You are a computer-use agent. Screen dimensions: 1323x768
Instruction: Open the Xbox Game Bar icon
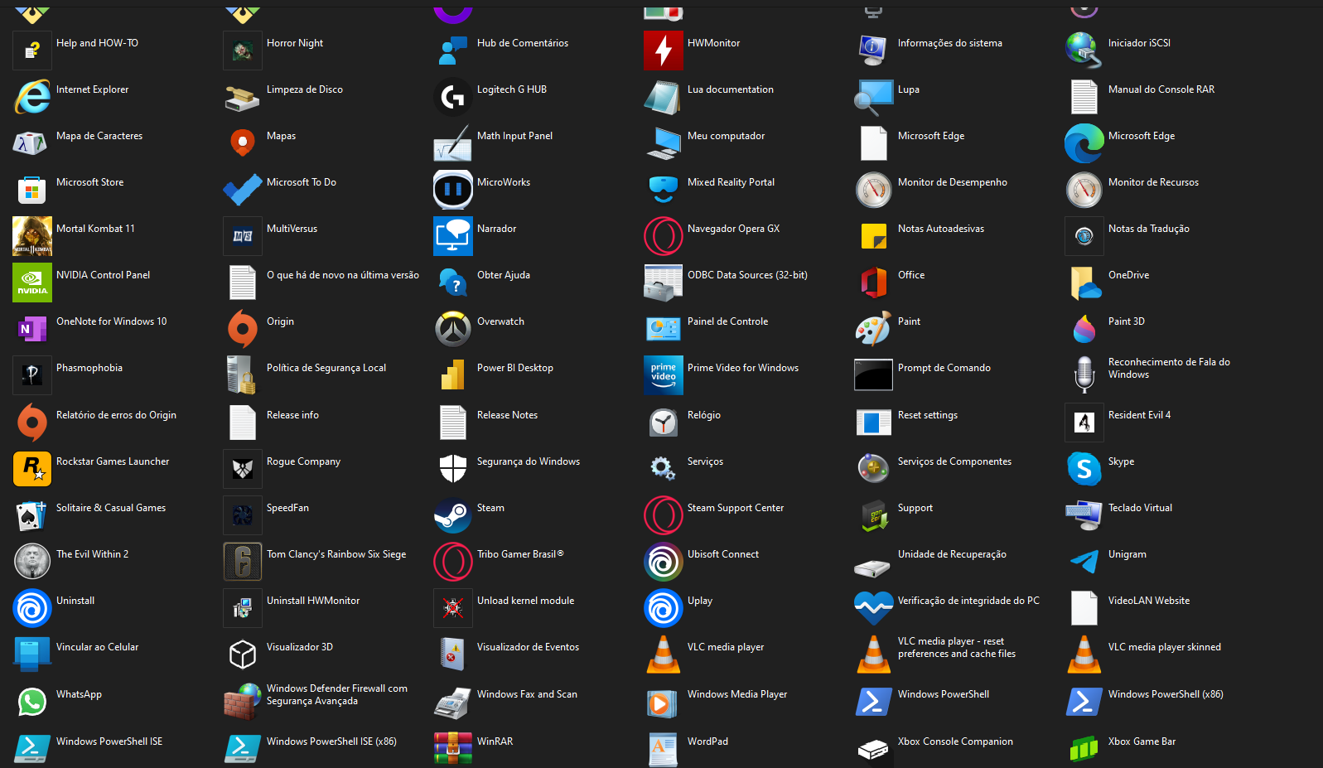pos(1084,748)
